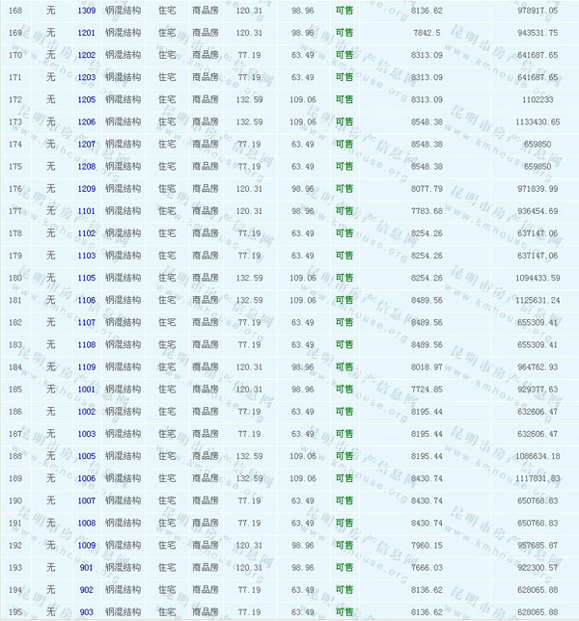Open room 1207 link
This screenshot has width=579, height=621.
86,144
